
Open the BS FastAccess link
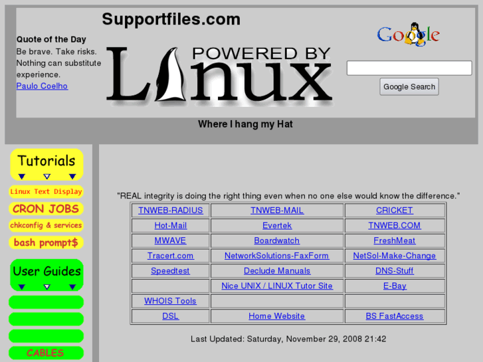395,316
